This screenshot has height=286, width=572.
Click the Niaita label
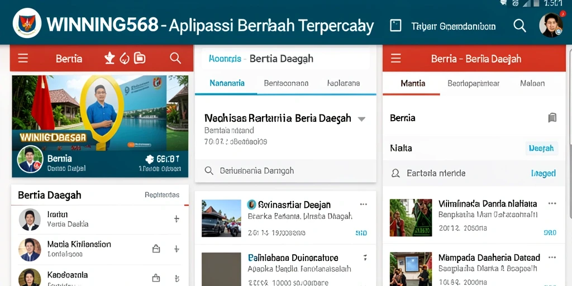pyautogui.click(x=401, y=148)
